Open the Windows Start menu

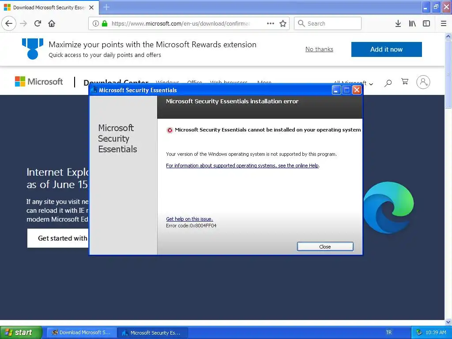[21, 332]
